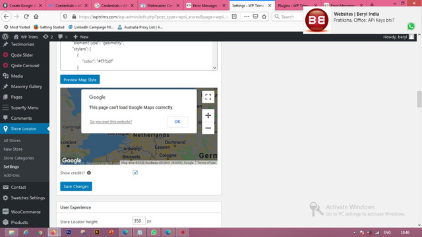Open LinkedIn Campaign bookmark
422x237 pixels.
pos(91,27)
